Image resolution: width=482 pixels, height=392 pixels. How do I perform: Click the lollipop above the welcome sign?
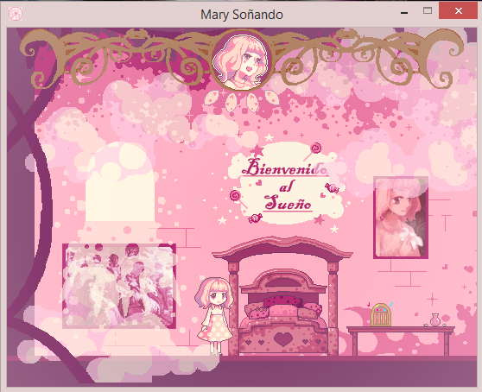313,151
